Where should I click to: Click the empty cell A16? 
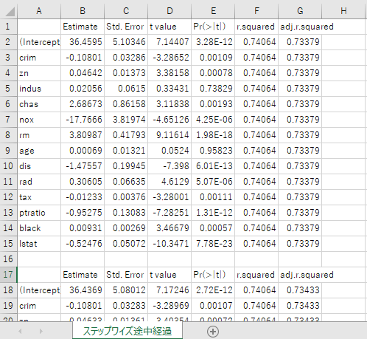click(39, 259)
